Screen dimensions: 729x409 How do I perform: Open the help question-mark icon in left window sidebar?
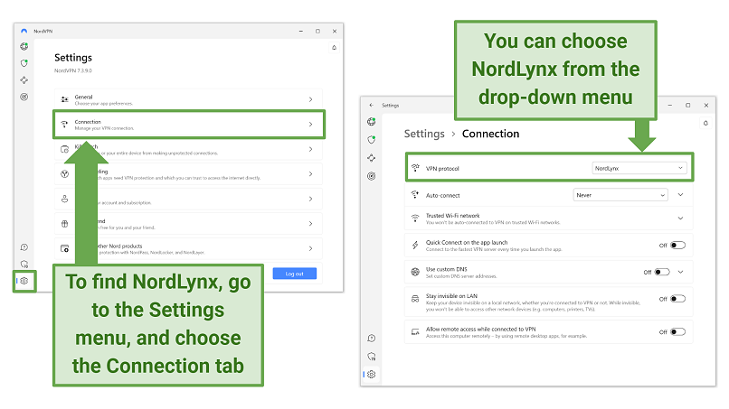click(24, 247)
